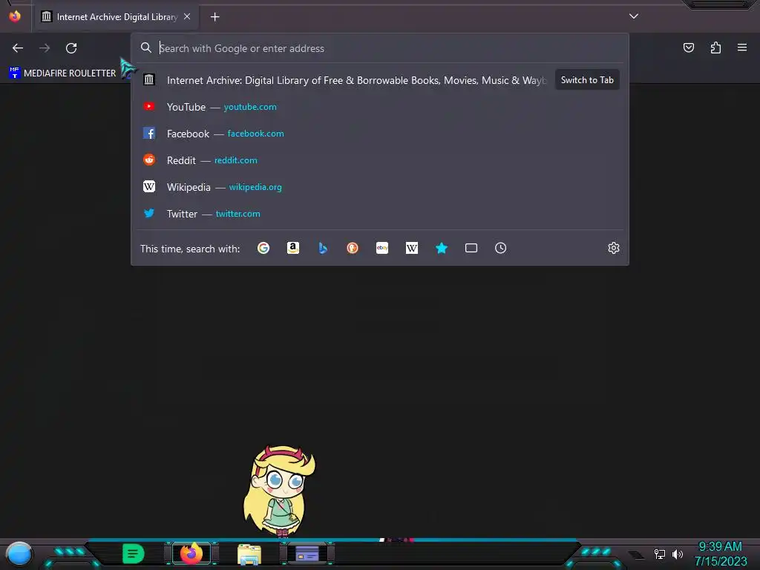The height and width of the screenshot is (570, 760).
Task: Expand the list all tabs chevron
Action: 634,16
